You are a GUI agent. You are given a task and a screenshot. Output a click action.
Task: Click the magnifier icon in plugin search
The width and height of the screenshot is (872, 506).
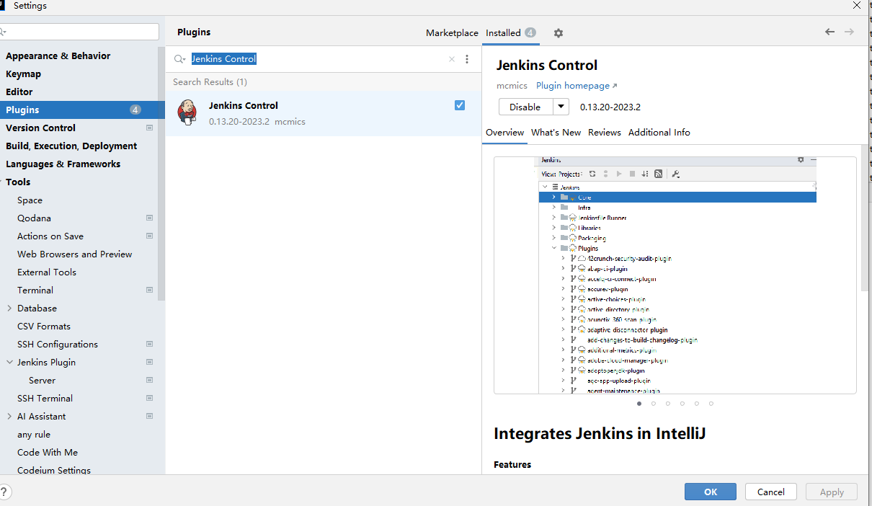coord(179,59)
